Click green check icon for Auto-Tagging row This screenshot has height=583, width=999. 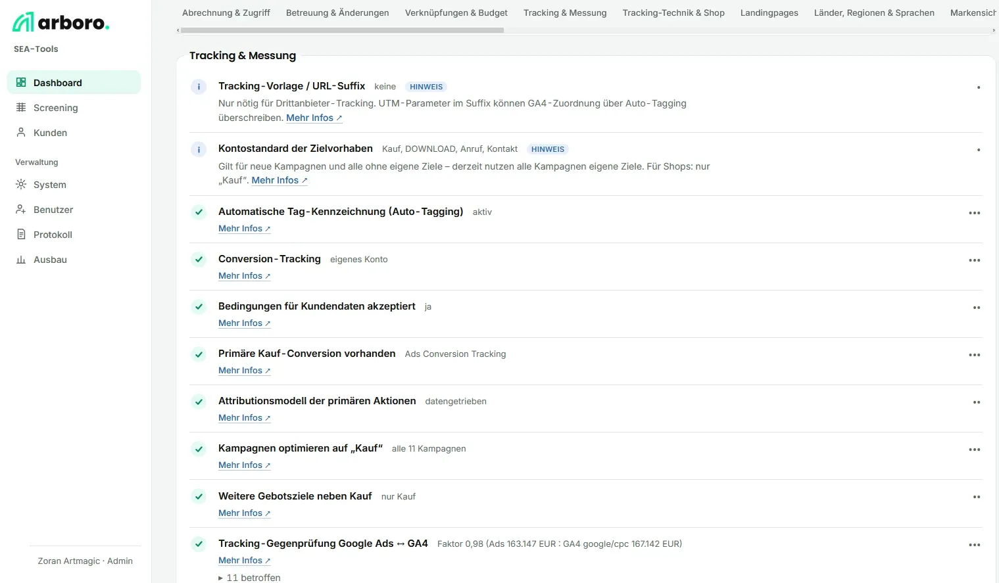(199, 212)
